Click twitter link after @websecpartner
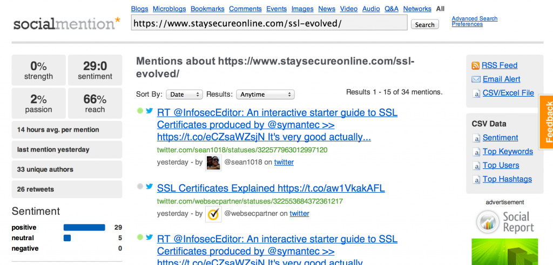This screenshot has height=265, width=553. coord(299,214)
